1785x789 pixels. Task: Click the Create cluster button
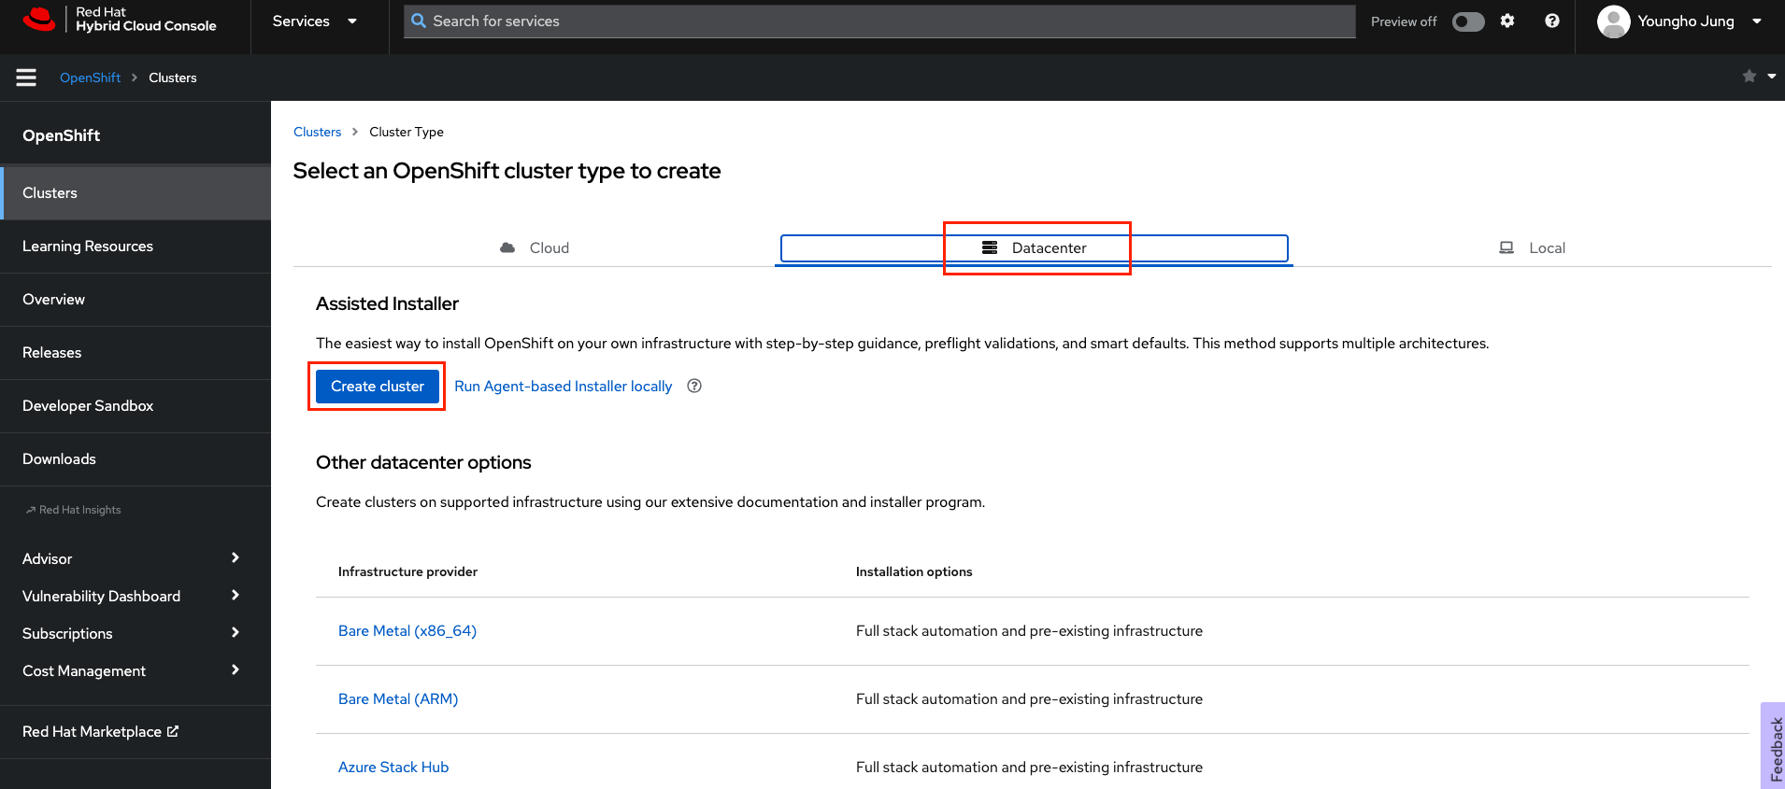point(378,386)
